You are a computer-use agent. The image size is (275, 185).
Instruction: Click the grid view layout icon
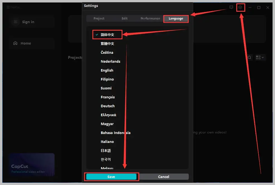click(x=258, y=57)
